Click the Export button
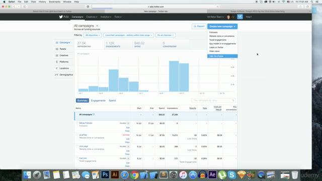Image resolution: width=322 pixels, height=181 pixels. point(199,26)
